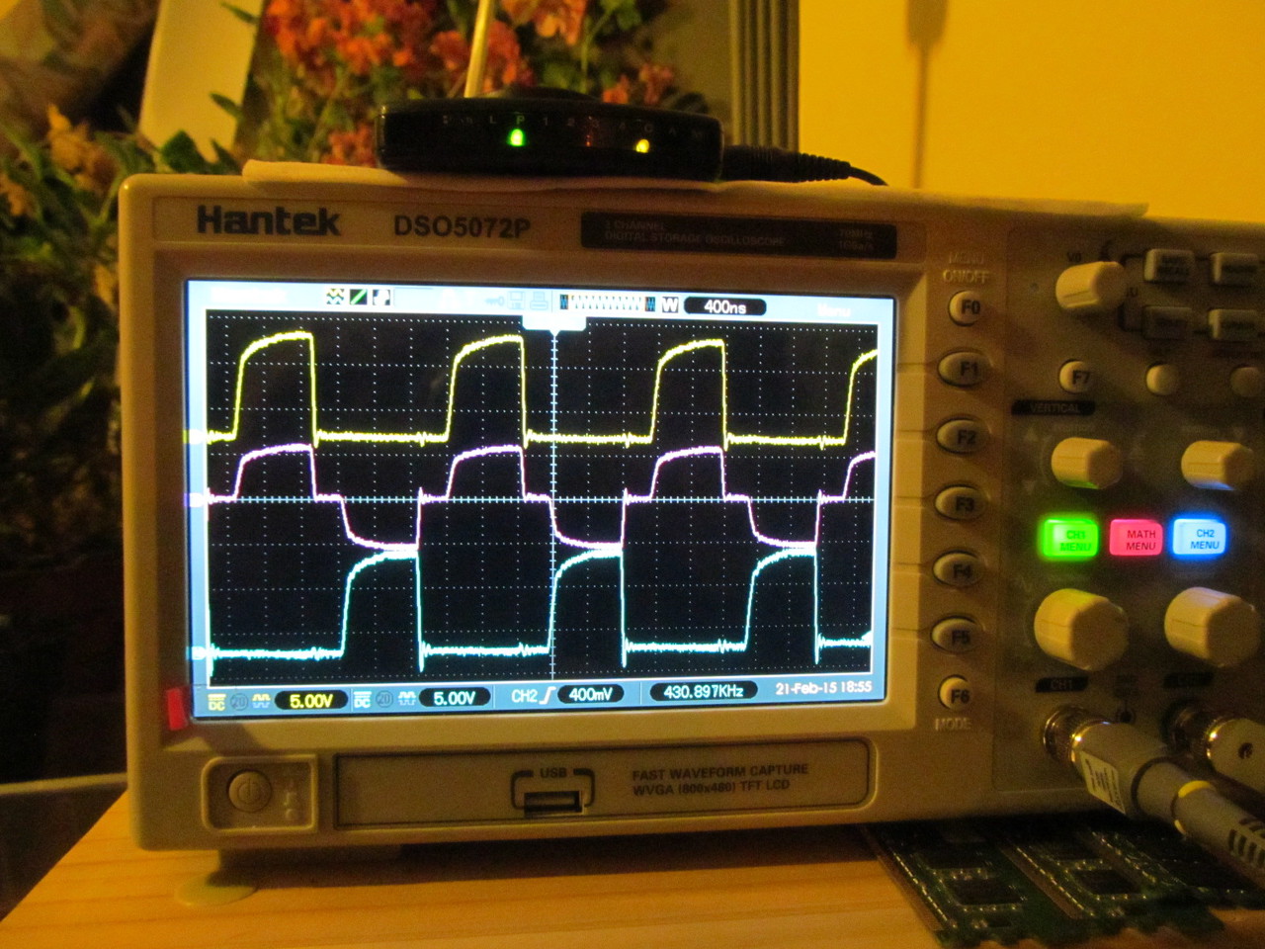Viewport: 1265px width, 949px height.
Task: Tap the rising edge trigger slope icon
Action: click(x=548, y=696)
